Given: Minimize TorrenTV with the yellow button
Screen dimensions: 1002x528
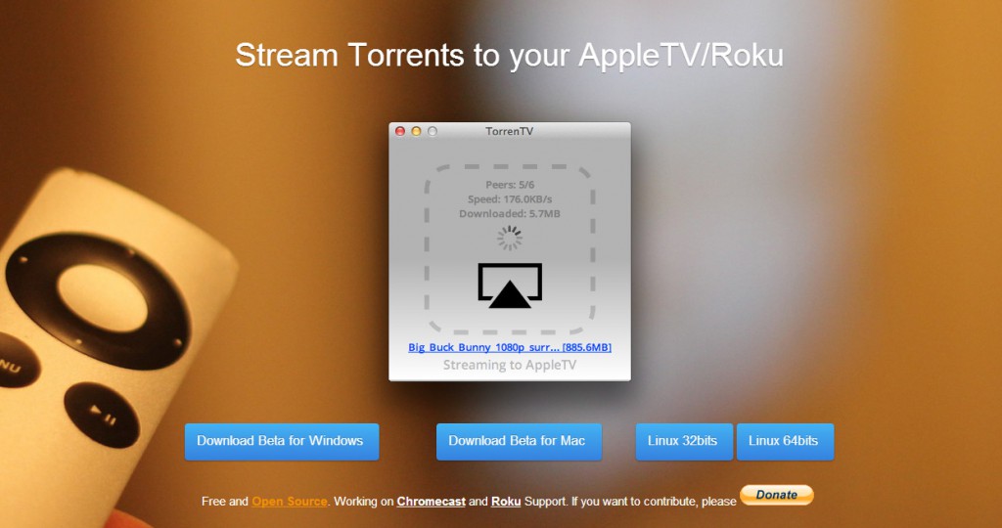Looking at the screenshot, I should pyautogui.click(x=416, y=132).
